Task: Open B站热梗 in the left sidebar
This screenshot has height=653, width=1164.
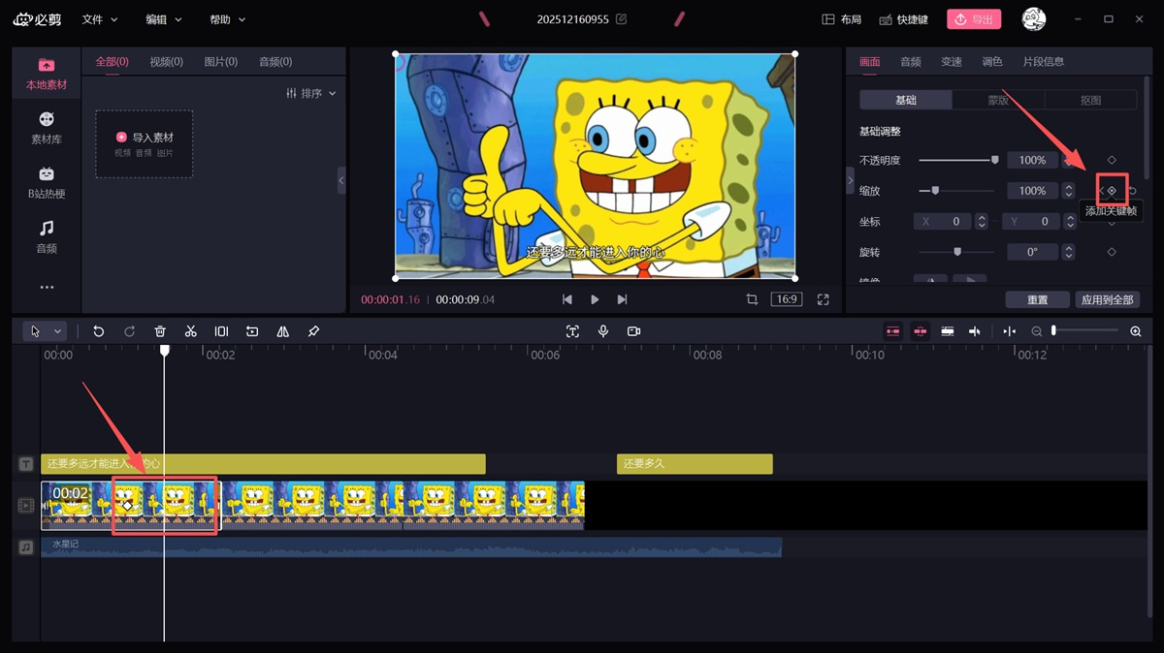Action: tap(47, 182)
